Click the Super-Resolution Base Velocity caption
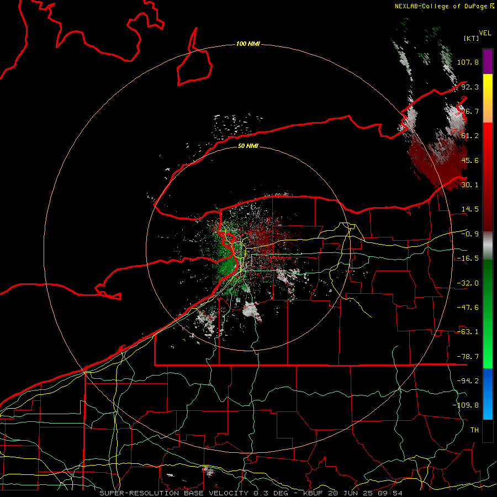This screenshot has height=497, width=497. [x=251, y=493]
